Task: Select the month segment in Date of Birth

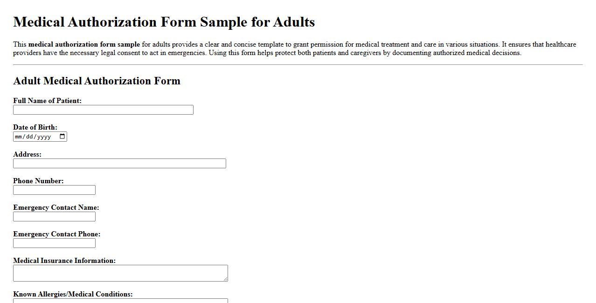Action: pyautogui.click(x=19, y=136)
